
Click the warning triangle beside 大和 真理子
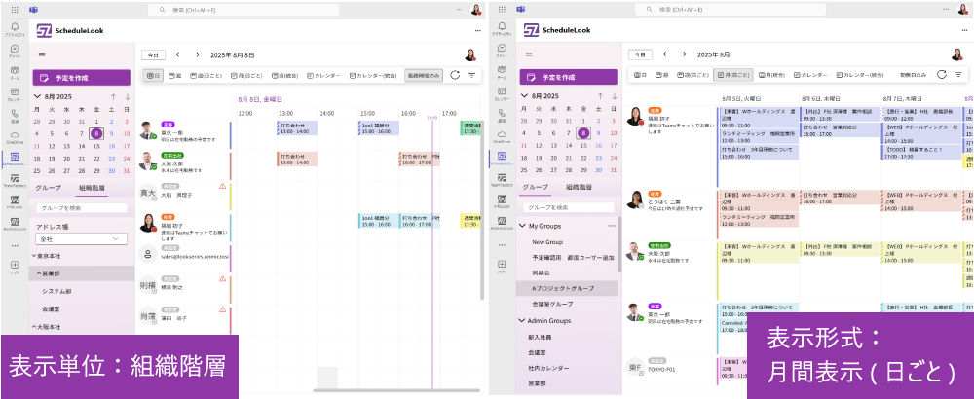(222, 186)
